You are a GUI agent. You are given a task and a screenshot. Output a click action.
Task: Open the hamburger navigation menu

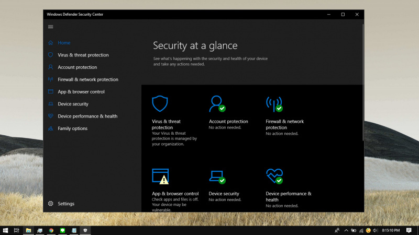(x=50, y=27)
